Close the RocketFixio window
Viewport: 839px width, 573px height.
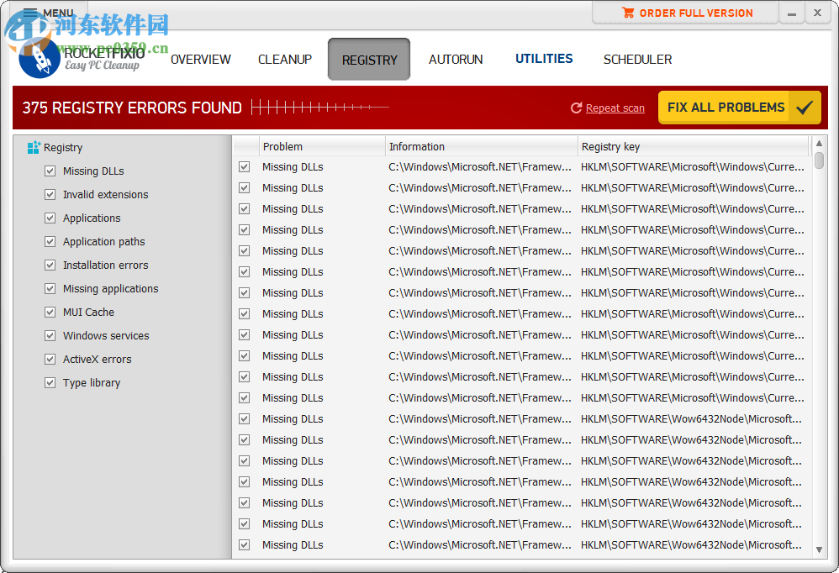point(818,13)
